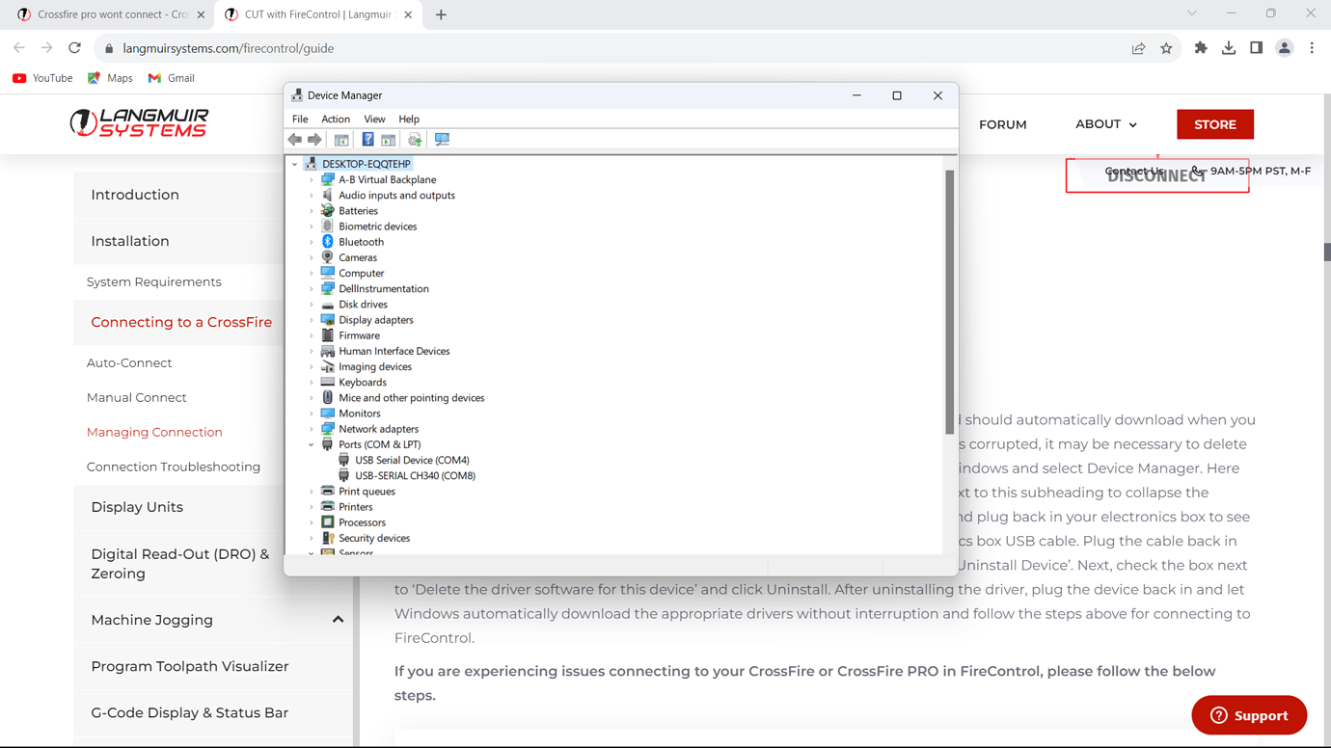Toggle the bookmark star for this page

(x=1168, y=46)
